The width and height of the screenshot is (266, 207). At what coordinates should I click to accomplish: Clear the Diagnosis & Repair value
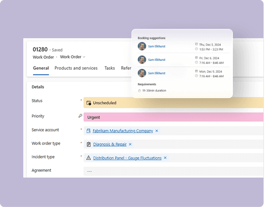pyautogui.click(x=130, y=144)
